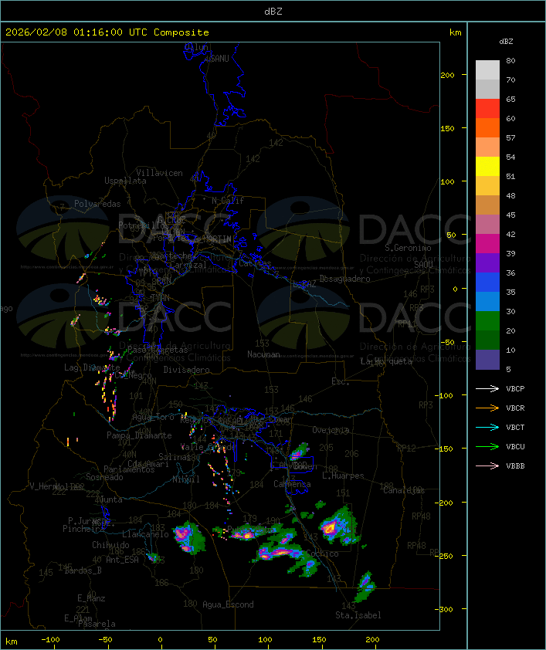Click the pink VBBB arrow icon
The width and height of the screenshot is (546, 650).
click(x=487, y=466)
